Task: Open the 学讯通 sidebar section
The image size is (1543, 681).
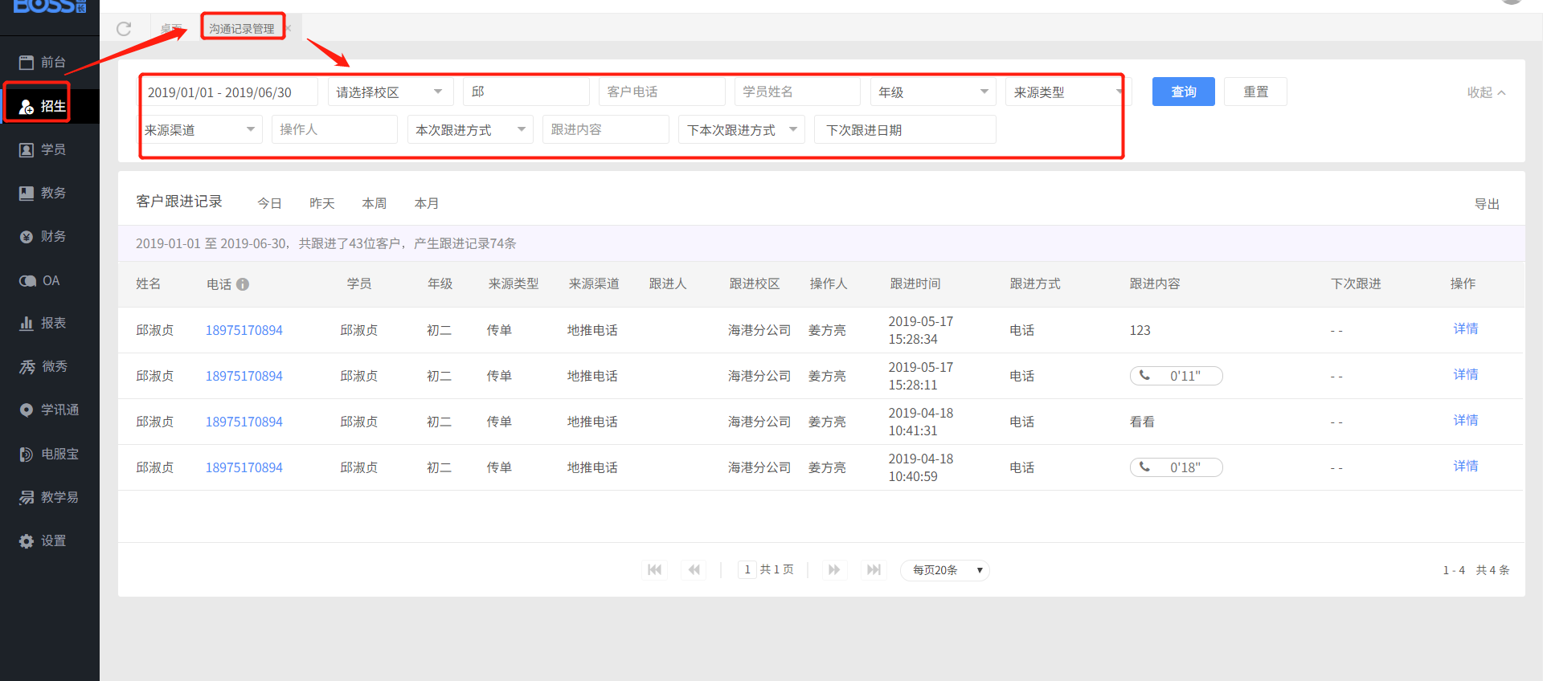Action: (48, 410)
